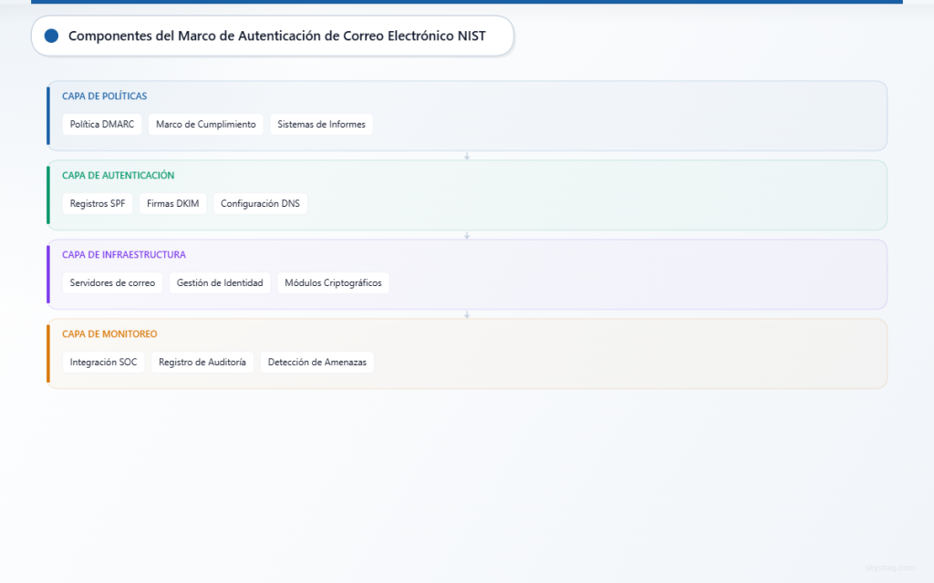Click the arrow connector below CAPA DE AUTENTICACIÓN

coord(467,234)
